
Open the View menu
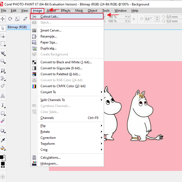tap(24, 11)
